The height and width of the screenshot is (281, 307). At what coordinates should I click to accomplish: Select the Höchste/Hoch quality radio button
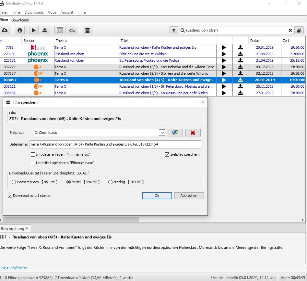[14, 182]
